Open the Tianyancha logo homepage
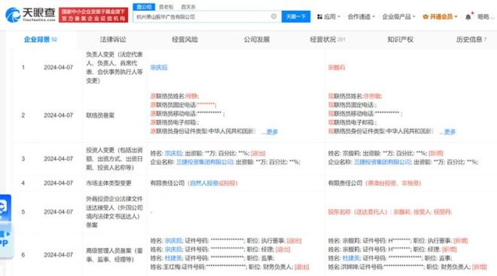Screen dimensions: 497x276 30,14
